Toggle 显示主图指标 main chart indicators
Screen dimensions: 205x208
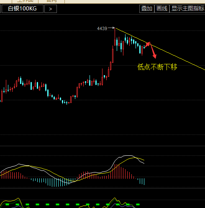pyautogui.click(x=187, y=9)
